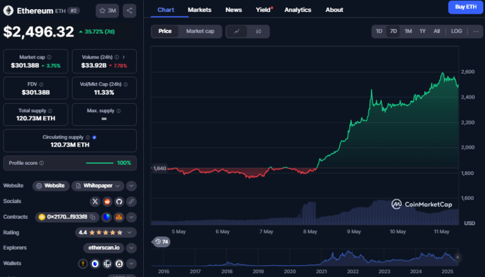Select Price chart toggle
The image size is (485, 277).
pos(165,31)
